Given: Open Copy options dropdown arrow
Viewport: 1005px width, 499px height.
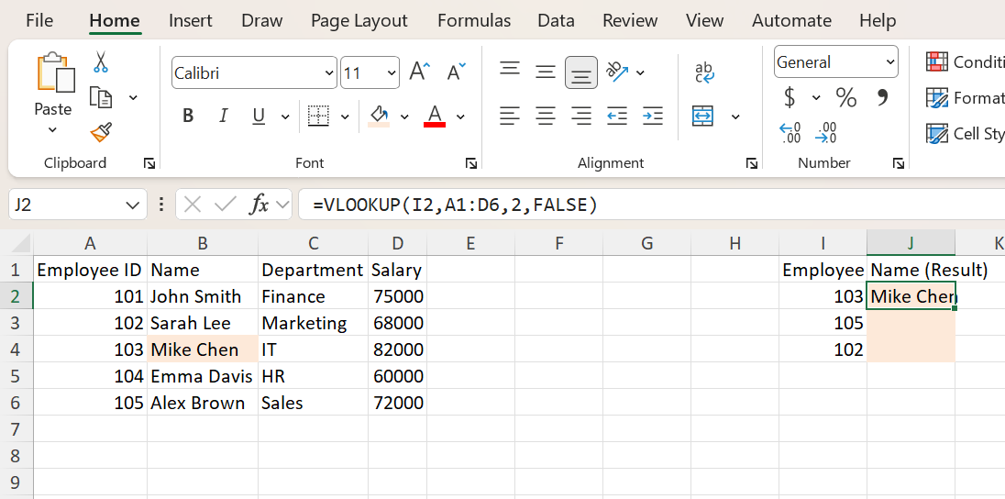Looking at the screenshot, I should pyautogui.click(x=133, y=97).
